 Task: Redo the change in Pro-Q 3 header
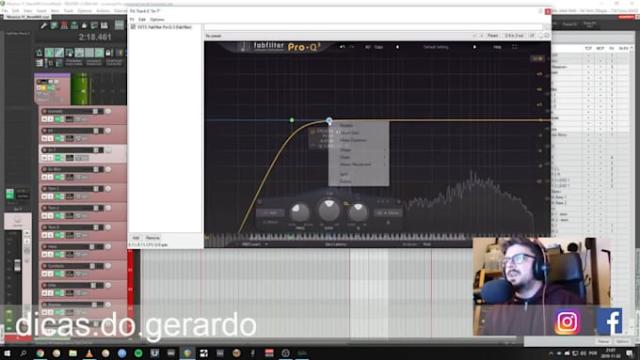pyautogui.click(x=351, y=47)
